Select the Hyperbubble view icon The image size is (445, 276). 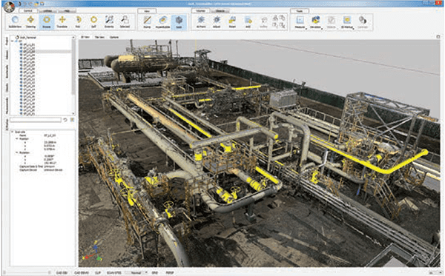163,21
